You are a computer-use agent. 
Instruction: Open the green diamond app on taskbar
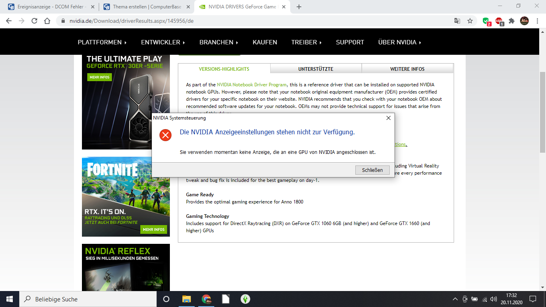point(245,299)
